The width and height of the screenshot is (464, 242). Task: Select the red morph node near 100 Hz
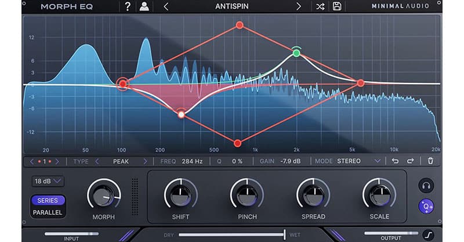point(122,84)
